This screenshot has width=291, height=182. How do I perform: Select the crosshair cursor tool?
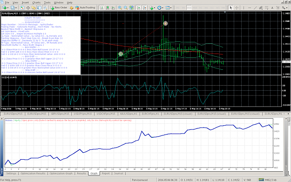click(x=237, y=7)
